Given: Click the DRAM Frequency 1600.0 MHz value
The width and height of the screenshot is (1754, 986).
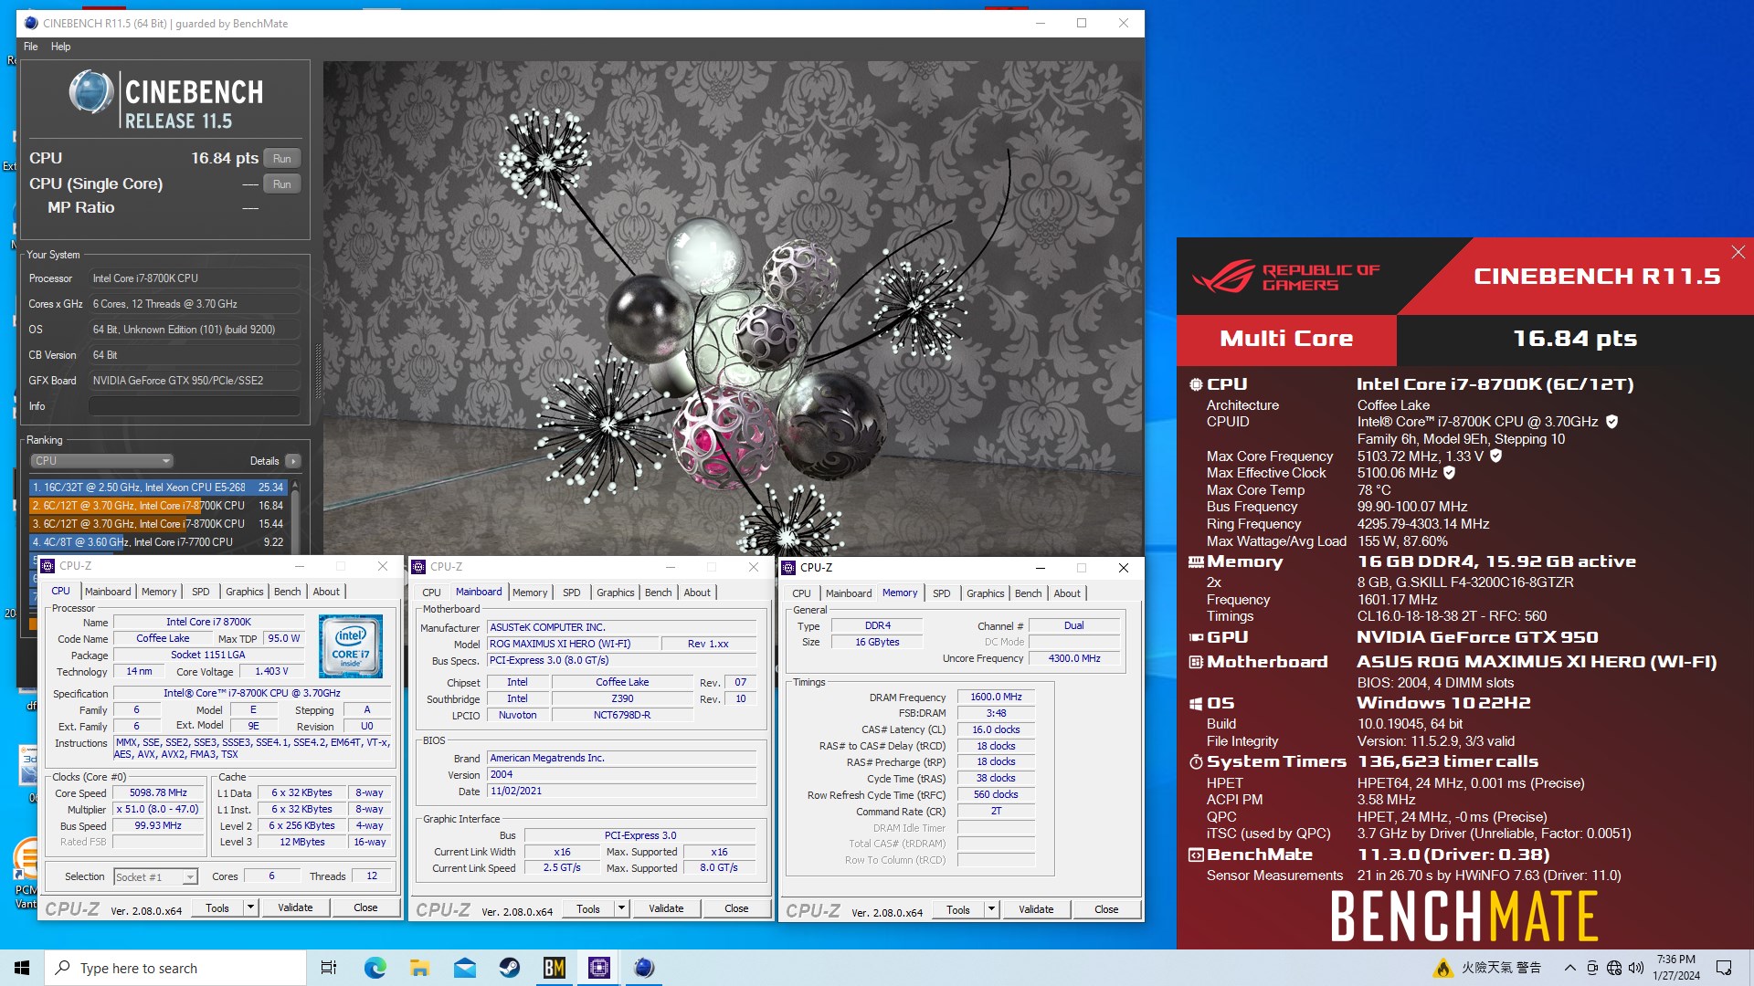Looking at the screenshot, I should coord(996,697).
